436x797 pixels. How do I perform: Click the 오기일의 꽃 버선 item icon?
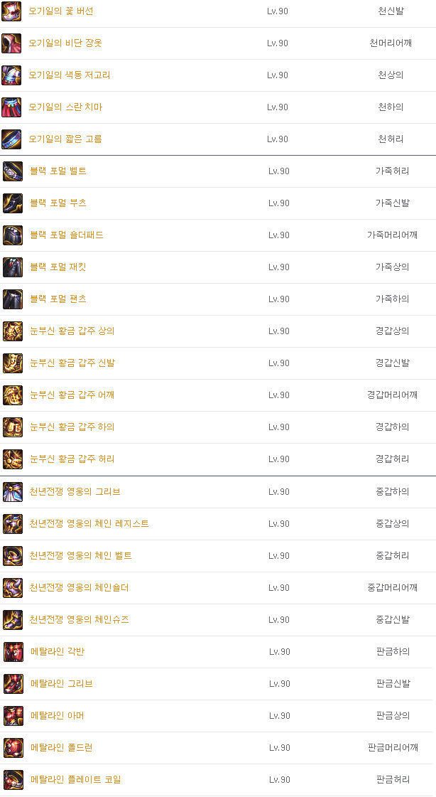pyautogui.click(x=11, y=11)
